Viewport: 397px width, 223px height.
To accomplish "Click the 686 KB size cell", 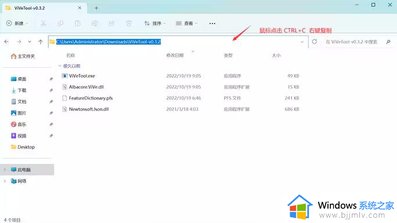I will pyautogui.click(x=292, y=109).
